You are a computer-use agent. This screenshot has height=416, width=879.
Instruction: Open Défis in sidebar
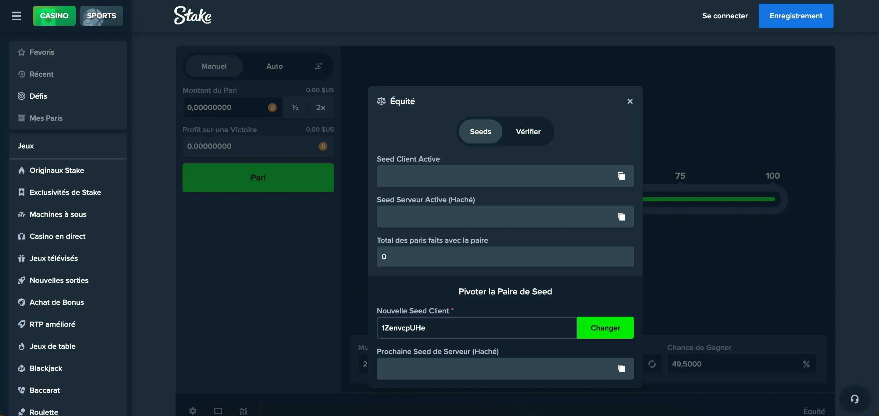(68, 96)
